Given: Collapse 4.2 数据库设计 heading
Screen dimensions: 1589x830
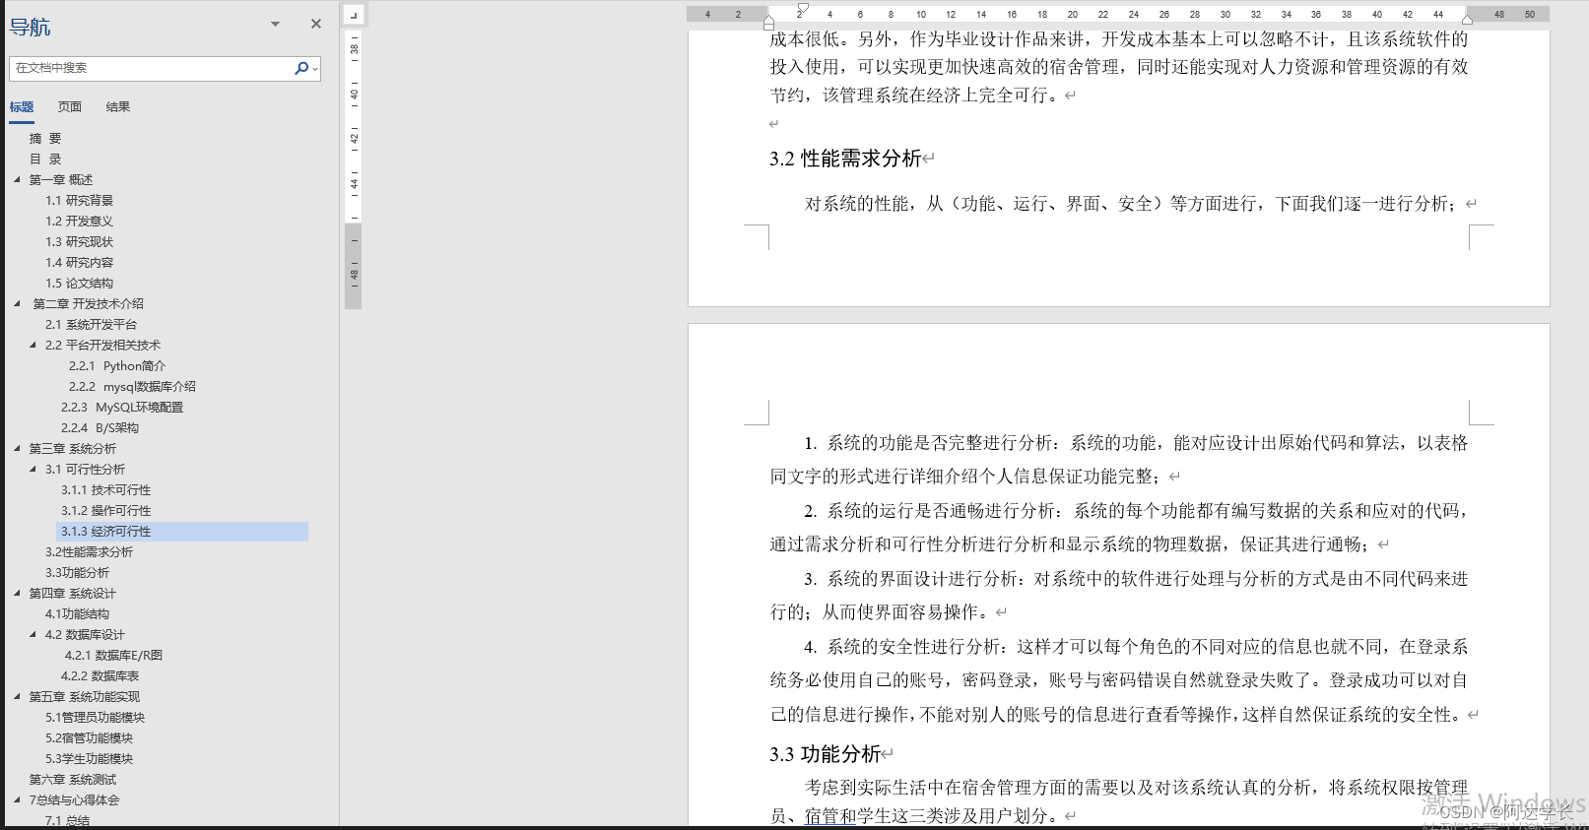Looking at the screenshot, I should pos(33,634).
